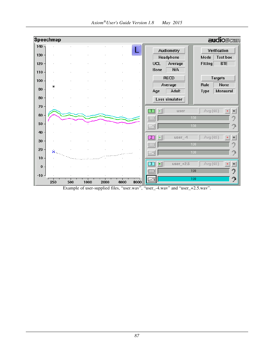Image resolution: width=274 pixels, height=355 pixels.
Task: Open the Loss simulator
Action: click(x=169, y=99)
